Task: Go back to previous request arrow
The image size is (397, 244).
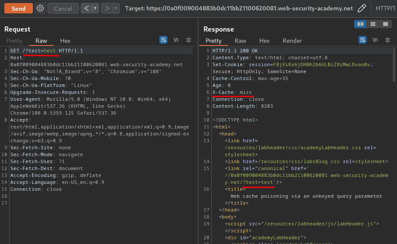Action: click(86, 8)
